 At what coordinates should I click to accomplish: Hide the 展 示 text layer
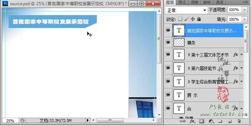tap(168, 95)
